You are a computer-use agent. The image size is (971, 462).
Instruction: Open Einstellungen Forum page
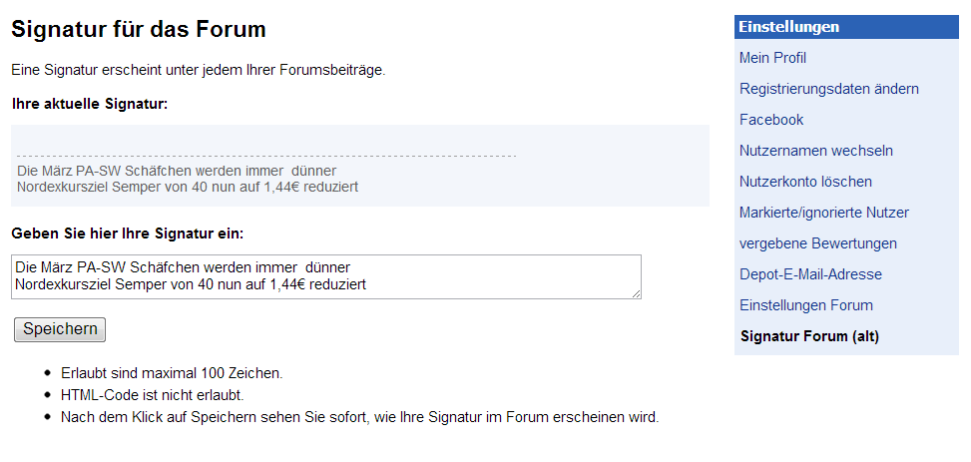[805, 305]
